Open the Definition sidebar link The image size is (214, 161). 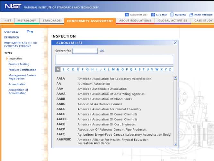click(12, 37)
